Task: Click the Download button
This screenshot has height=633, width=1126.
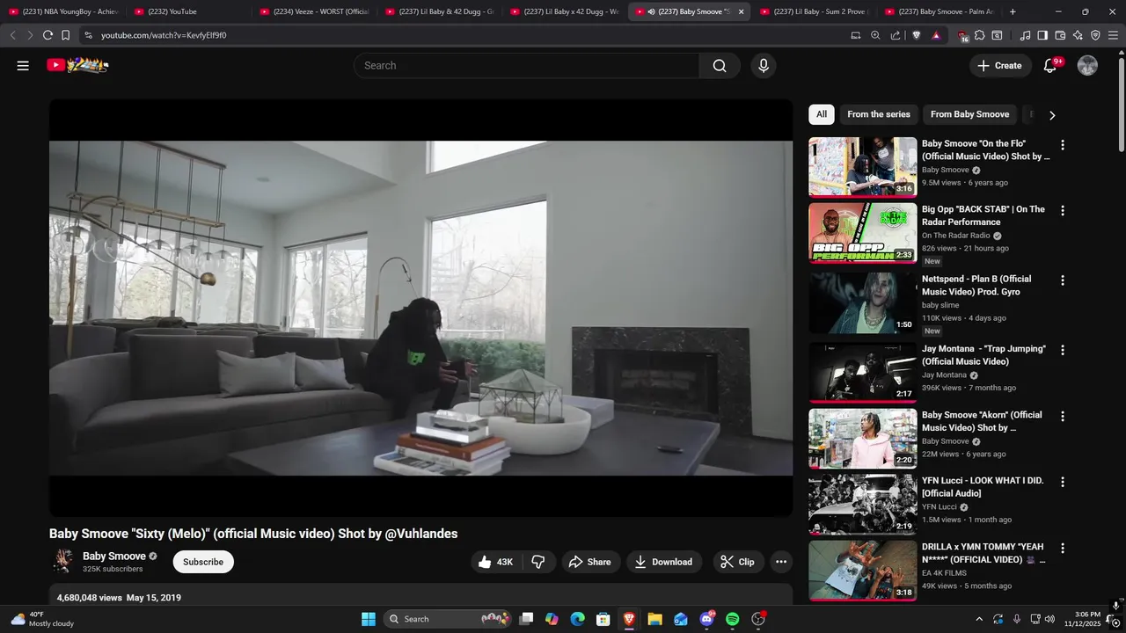Action: click(664, 562)
